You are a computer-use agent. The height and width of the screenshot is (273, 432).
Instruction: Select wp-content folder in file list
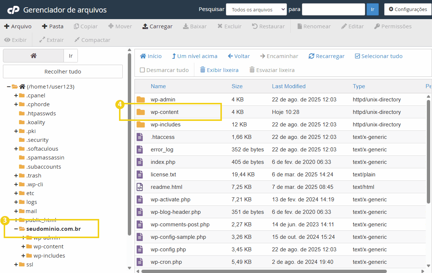pyautogui.click(x=165, y=112)
